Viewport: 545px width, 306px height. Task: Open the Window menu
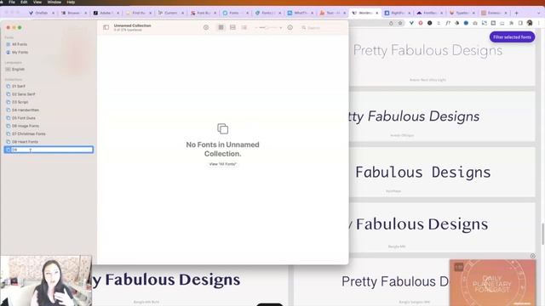tap(54, 2)
